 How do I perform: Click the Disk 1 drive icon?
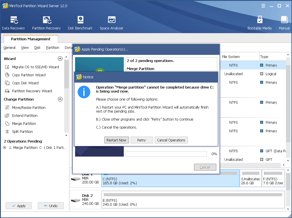tap(76, 179)
